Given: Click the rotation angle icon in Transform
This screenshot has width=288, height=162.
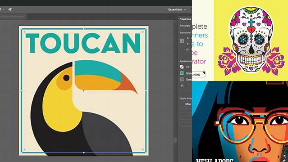Looking at the screenshot, I should (x=187, y=49).
